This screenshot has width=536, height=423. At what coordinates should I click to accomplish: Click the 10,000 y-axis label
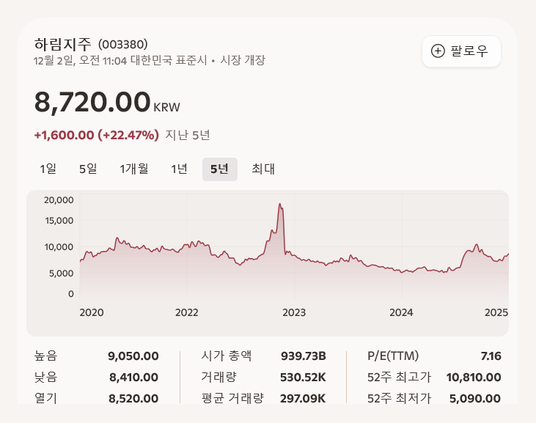59,247
